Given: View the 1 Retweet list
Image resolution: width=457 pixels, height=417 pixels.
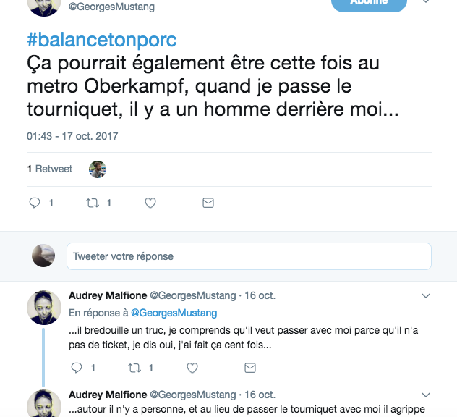Looking at the screenshot, I should coord(50,169).
